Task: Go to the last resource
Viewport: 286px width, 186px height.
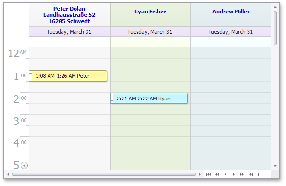Action: pyautogui.click(x=250, y=174)
